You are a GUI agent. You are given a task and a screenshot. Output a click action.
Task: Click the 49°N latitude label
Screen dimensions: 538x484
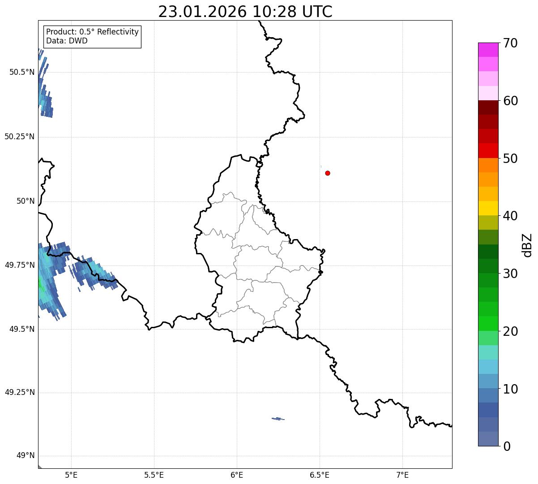[26, 456]
